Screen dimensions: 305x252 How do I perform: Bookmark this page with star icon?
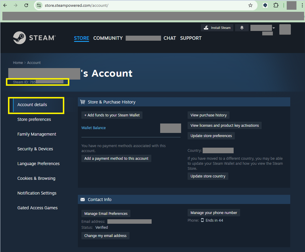click(250, 5)
